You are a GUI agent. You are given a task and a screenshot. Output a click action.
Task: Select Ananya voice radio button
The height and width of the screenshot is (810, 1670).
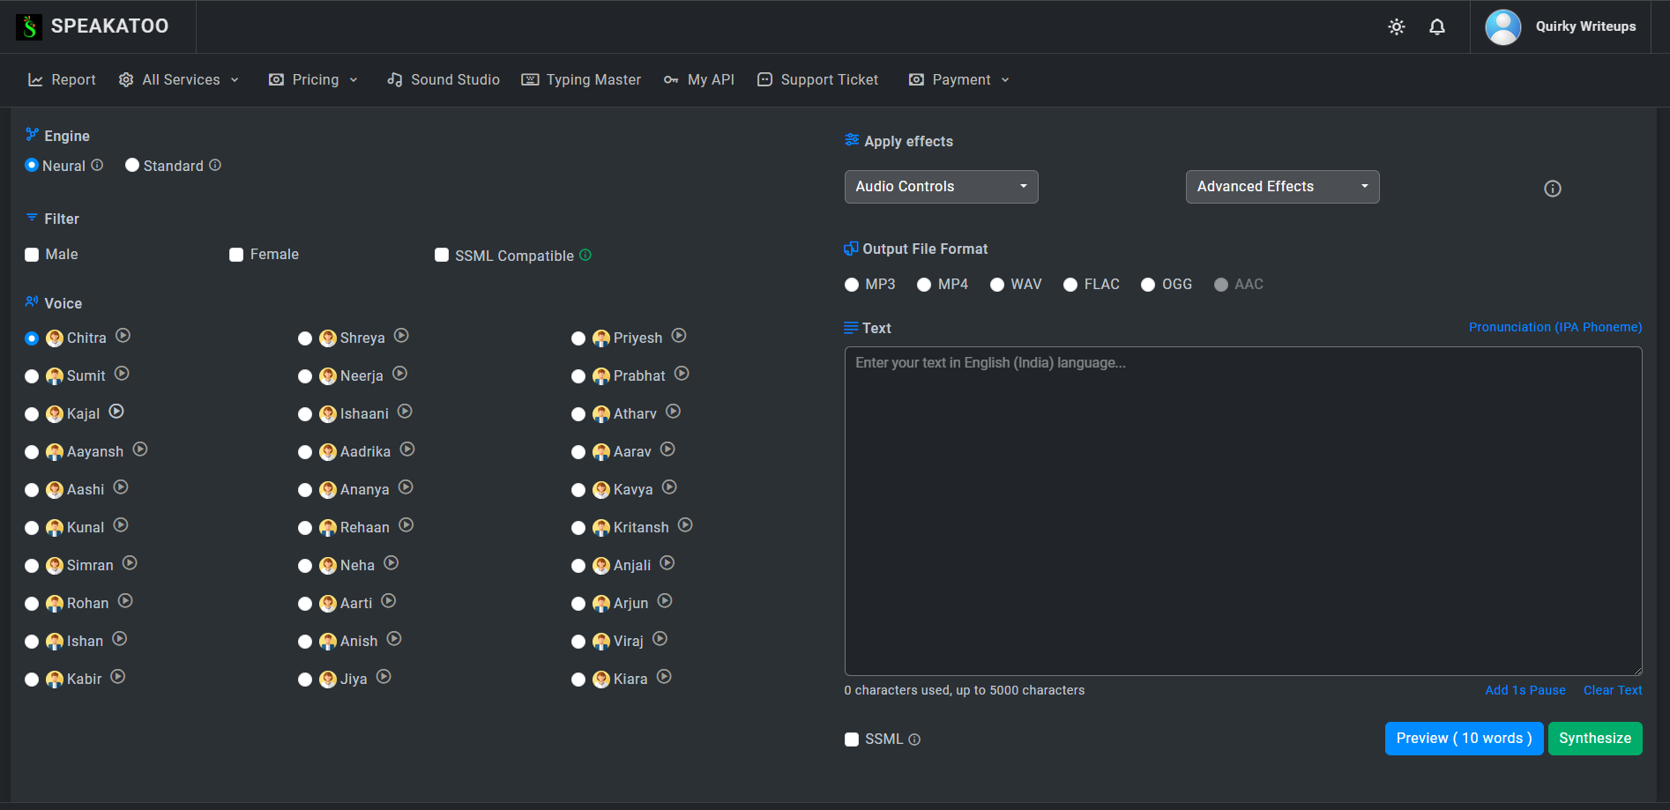click(x=305, y=490)
